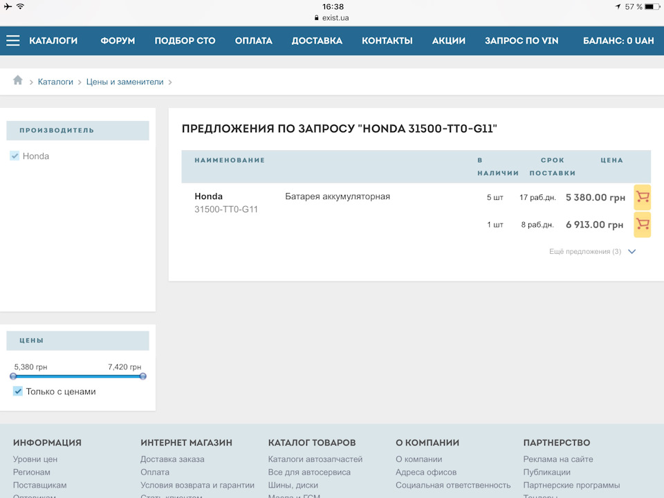Click the Ещё предложения (3) link
Viewport: 664px width, 498px height.
tap(585, 252)
